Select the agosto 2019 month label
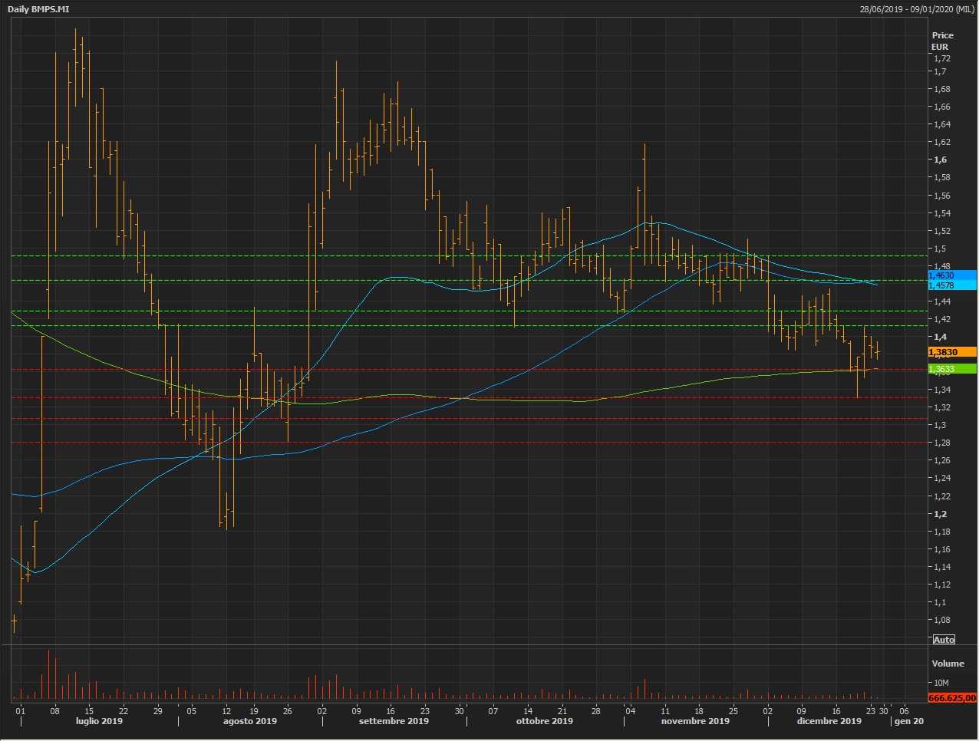The width and height of the screenshot is (979, 741). pos(250,721)
